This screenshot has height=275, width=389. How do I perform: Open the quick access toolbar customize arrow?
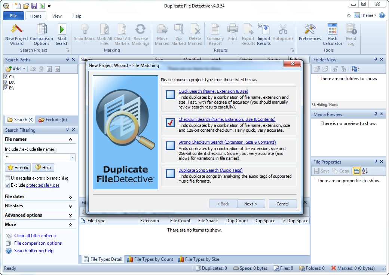point(49,6)
